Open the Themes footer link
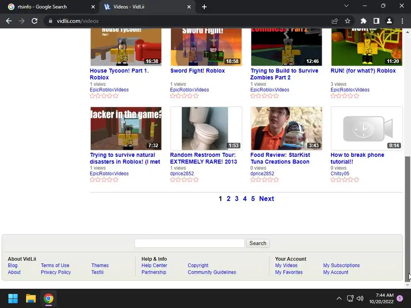The image size is (411, 308). 100,265
